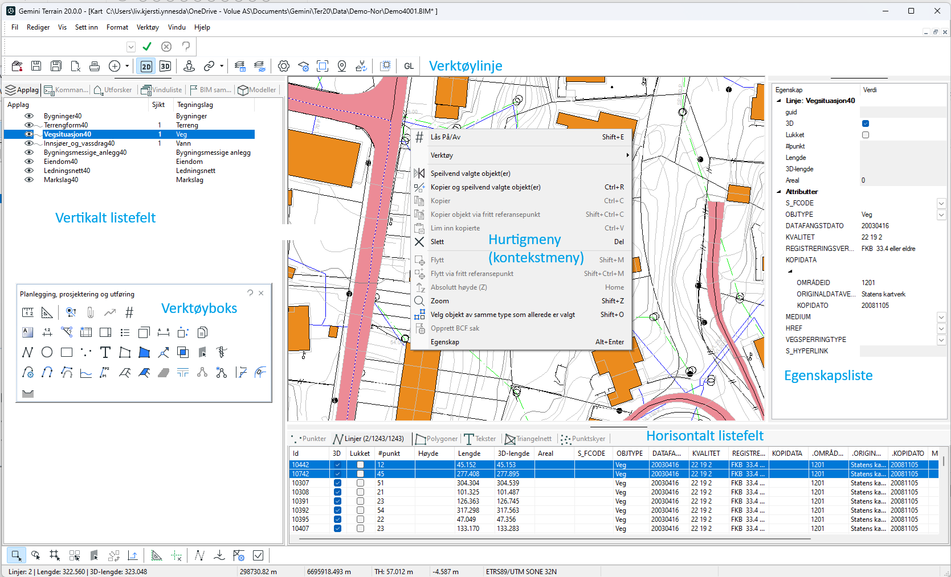Expand the Verktøy submenu arrow
This screenshot has height=577, width=951.
pos(627,155)
